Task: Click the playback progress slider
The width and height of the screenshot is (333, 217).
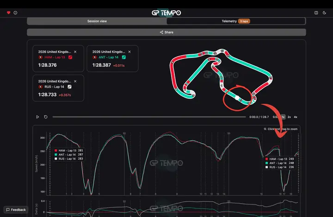Action: pos(149,117)
